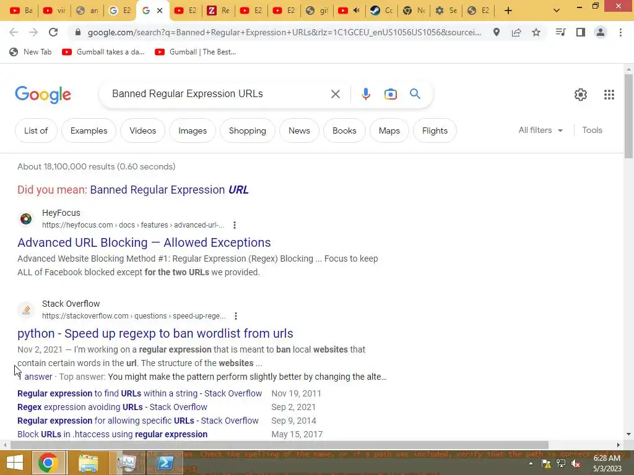Click the muted volume tray icon

(x=576, y=463)
